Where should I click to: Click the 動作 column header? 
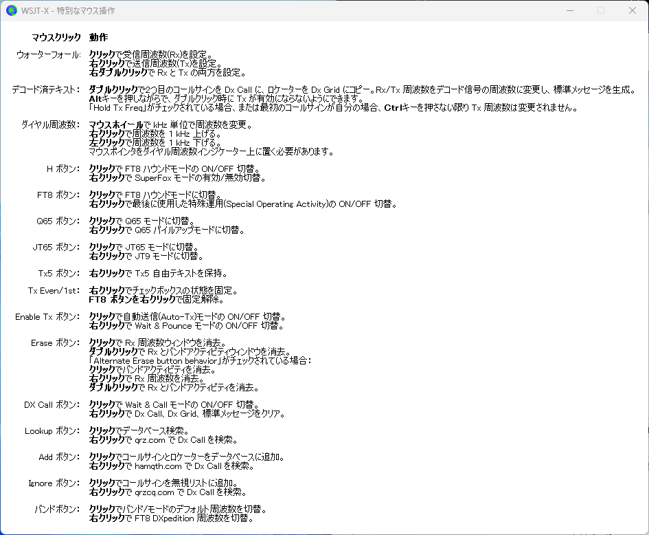(98, 37)
